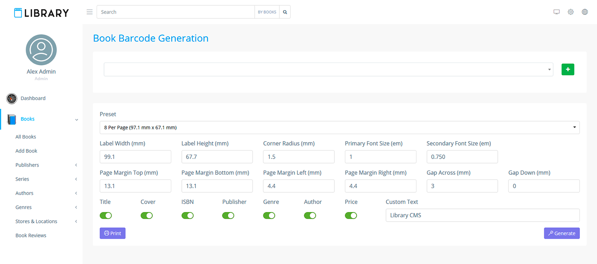Go to All Books page
The width and height of the screenshot is (597, 264).
coord(26,137)
